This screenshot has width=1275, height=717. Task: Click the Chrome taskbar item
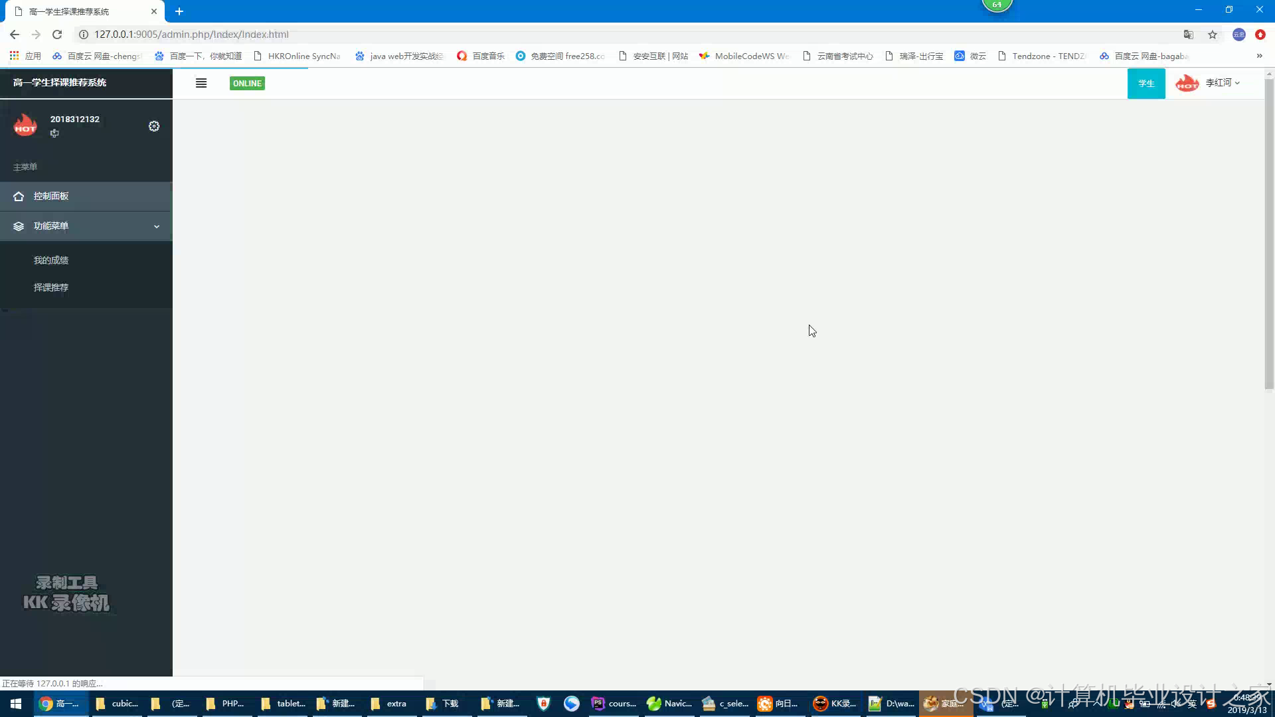pos(60,704)
